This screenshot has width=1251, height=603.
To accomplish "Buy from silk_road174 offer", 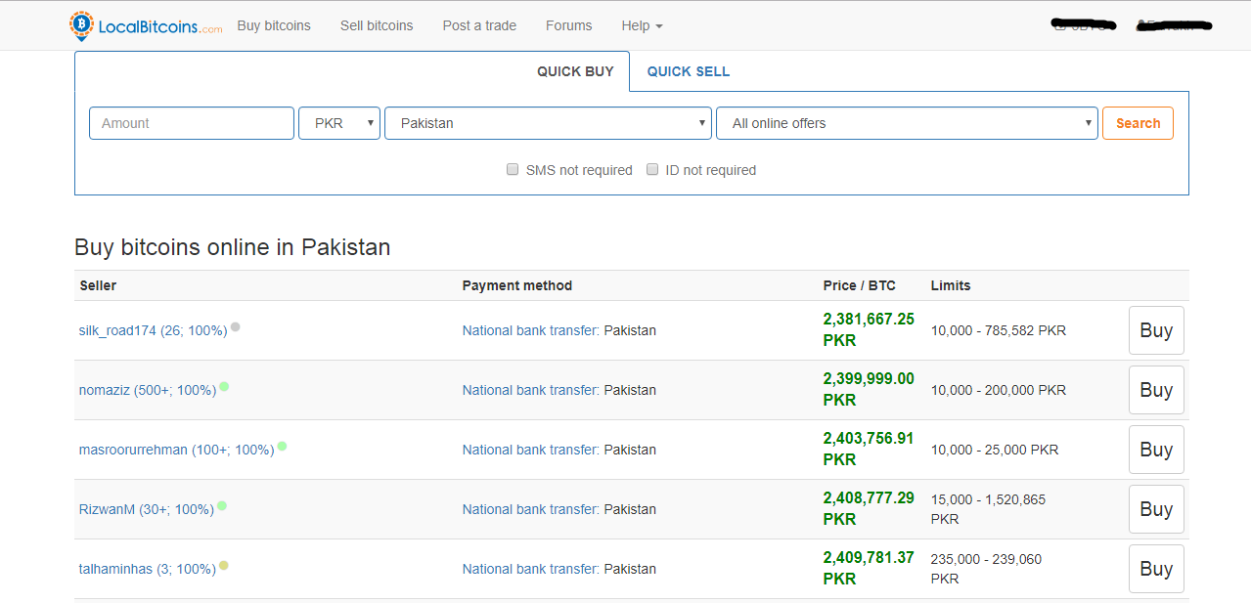I will (1156, 330).
